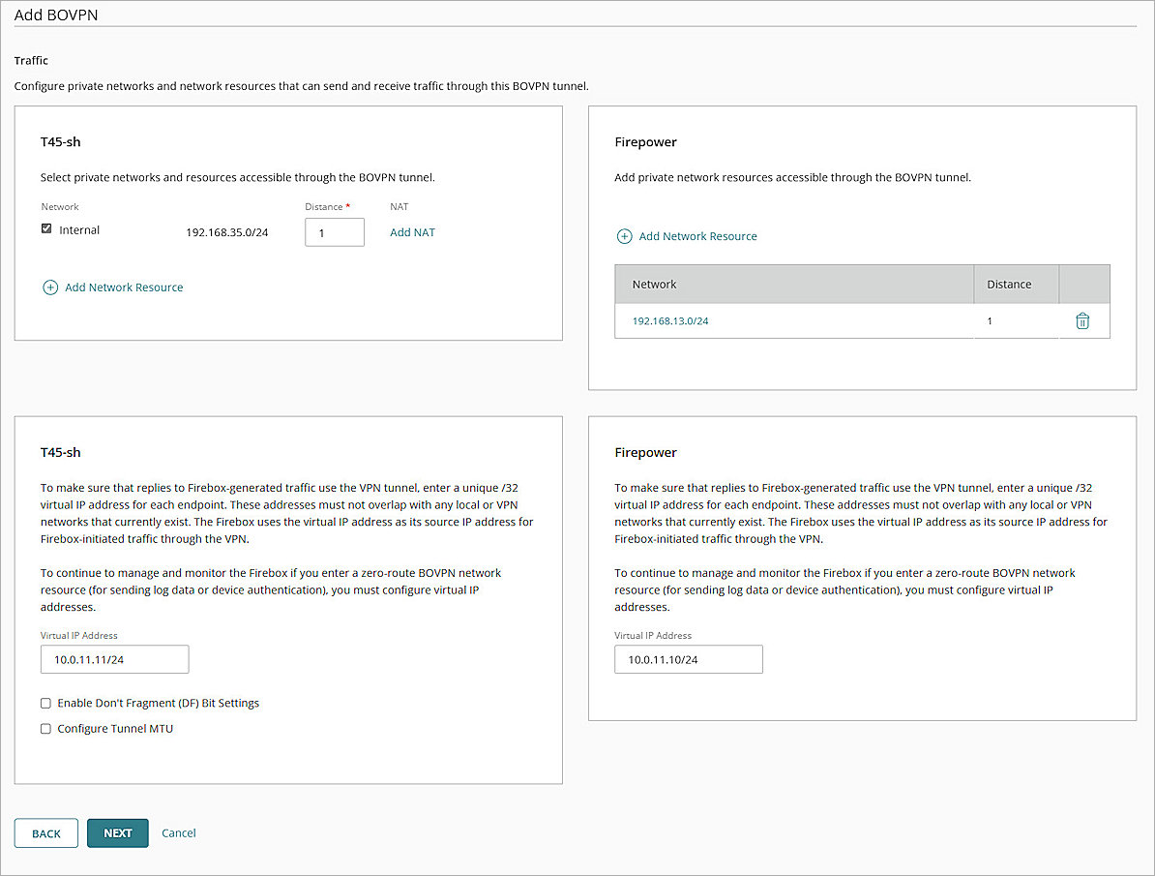Select the 192.168.35.0/24 network address text

tap(226, 231)
